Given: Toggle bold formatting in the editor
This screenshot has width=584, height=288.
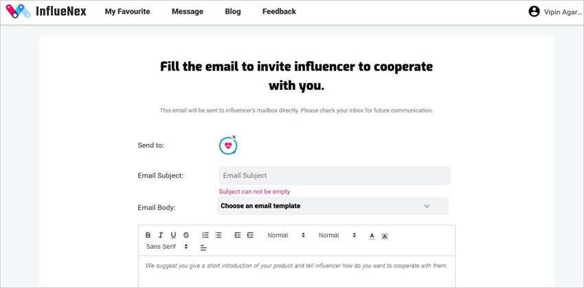Looking at the screenshot, I should (x=148, y=235).
